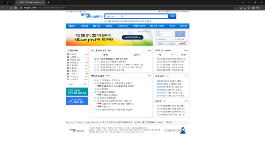This screenshot has height=142, width=265.
Task: Open 제품식별 menu in nav bar
Action: click(84, 26)
